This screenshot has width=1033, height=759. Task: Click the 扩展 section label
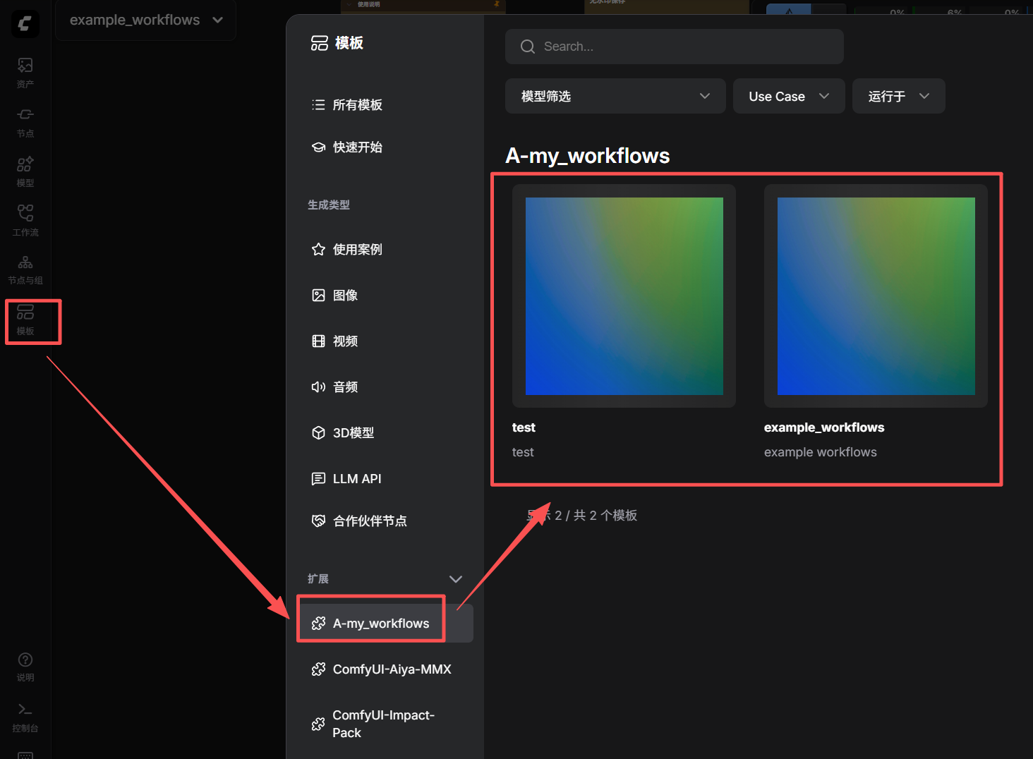(x=318, y=579)
